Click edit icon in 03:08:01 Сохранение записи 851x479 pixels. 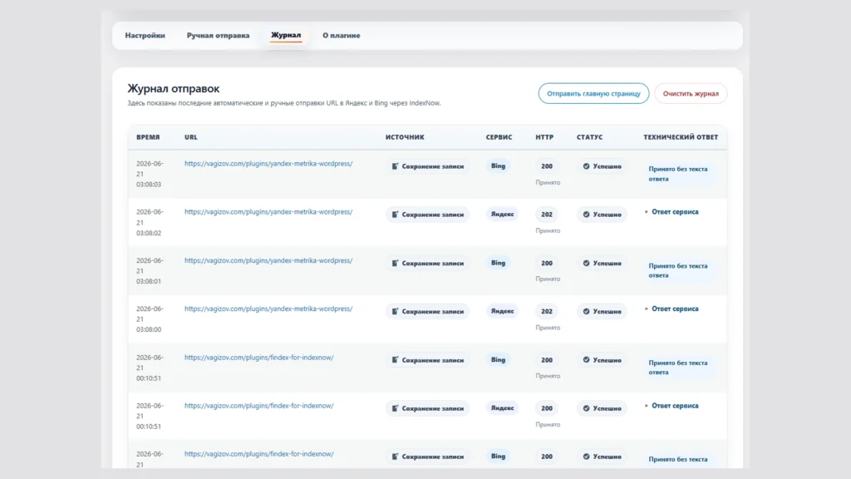click(x=395, y=263)
